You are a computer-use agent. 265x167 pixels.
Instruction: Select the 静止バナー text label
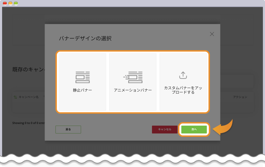[82, 90]
